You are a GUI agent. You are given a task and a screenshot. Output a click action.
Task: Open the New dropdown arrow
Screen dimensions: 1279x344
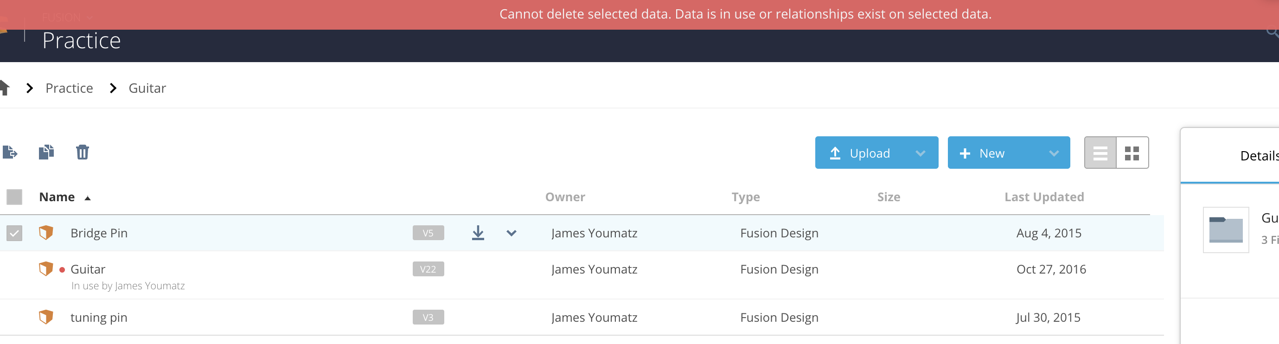click(1054, 153)
